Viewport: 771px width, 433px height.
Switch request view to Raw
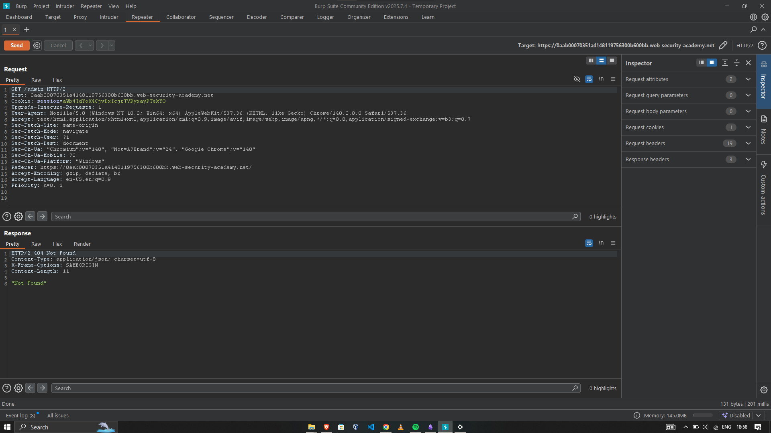(36, 80)
